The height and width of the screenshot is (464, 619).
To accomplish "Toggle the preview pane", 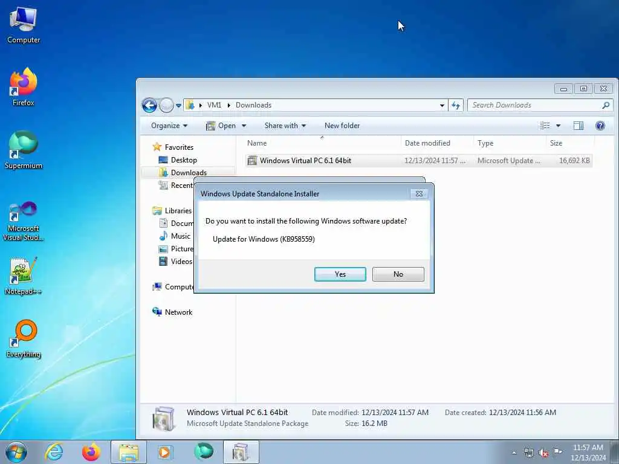I will (x=578, y=126).
